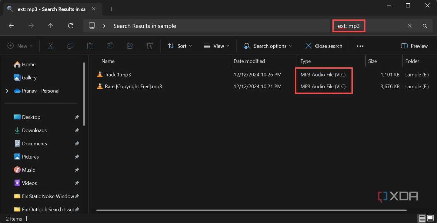Unpin Music from Quick access
This screenshot has width=437, height=223.
tap(77, 170)
